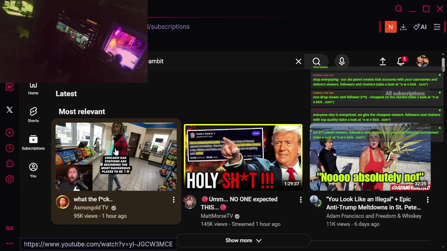Visit the Asmongold TV channel name link
The width and height of the screenshot is (447, 251).
pyautogui.click(x=91, y=208)
